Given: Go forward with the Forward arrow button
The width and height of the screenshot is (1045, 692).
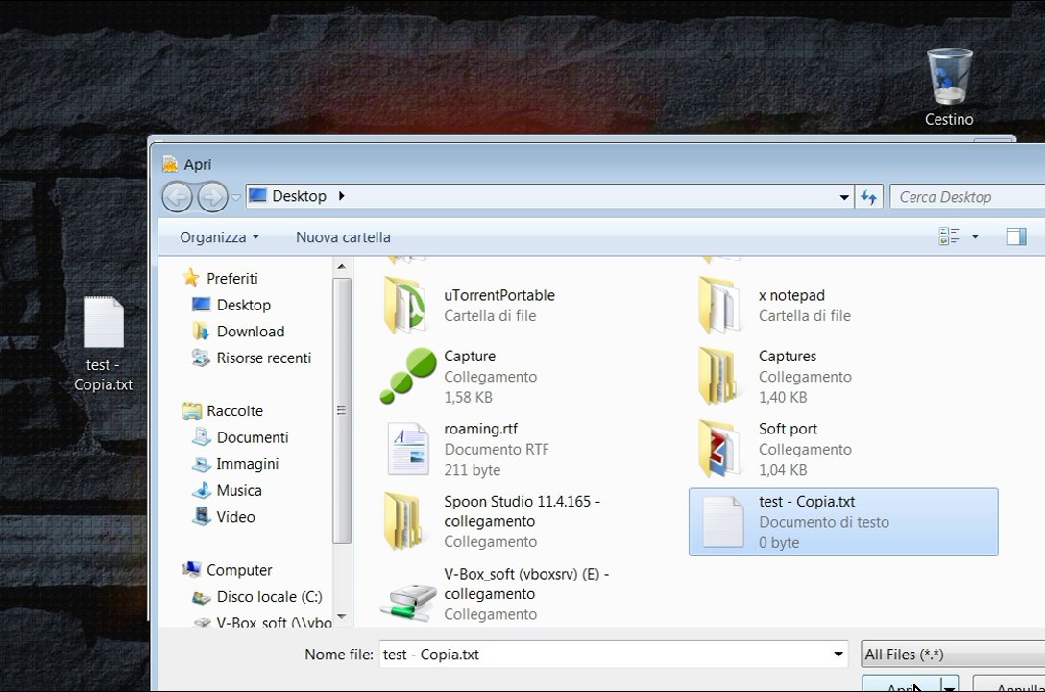Looking at the screenshot, I should click(x=212, y=197).
